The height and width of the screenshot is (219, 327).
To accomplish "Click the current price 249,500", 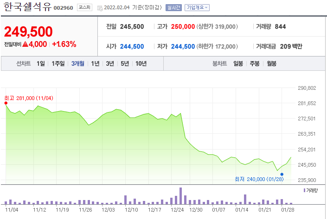I will tap(28, 31).
